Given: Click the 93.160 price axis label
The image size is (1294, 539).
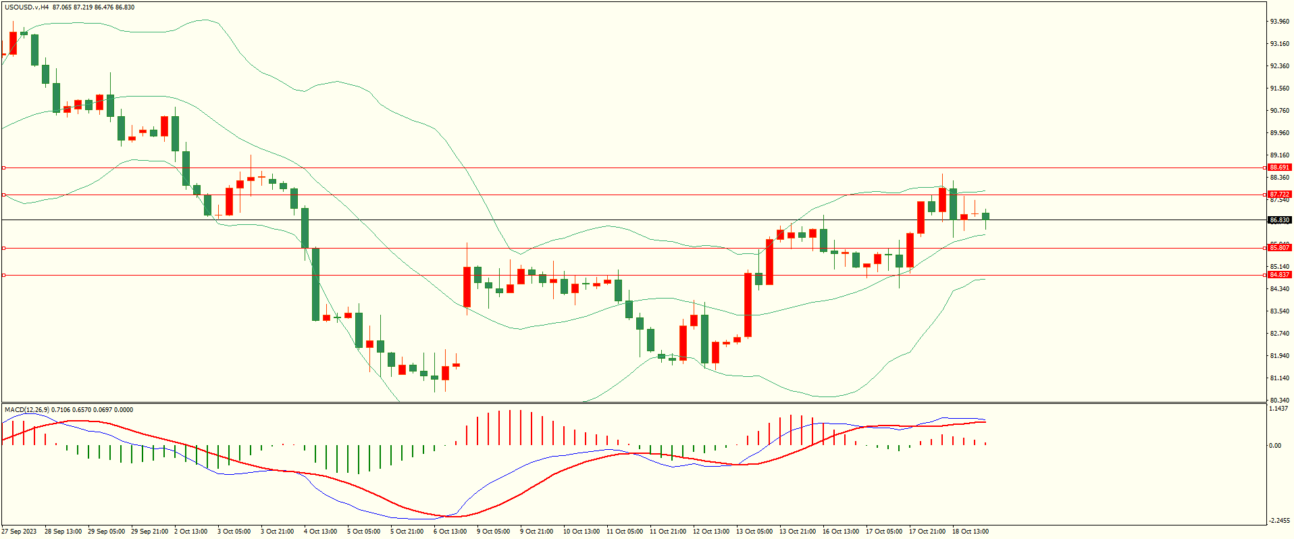Looking at the screenshot, I should (1280, 44).
